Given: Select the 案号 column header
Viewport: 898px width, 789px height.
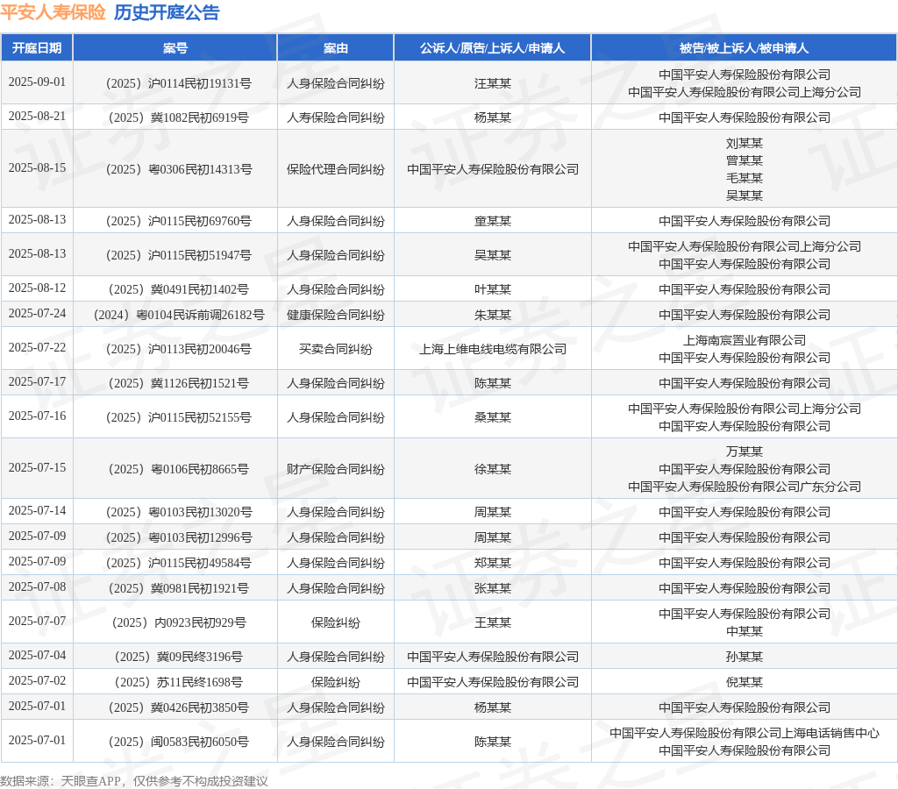Looking at the screenshot, I should click(x=175, y=48).
